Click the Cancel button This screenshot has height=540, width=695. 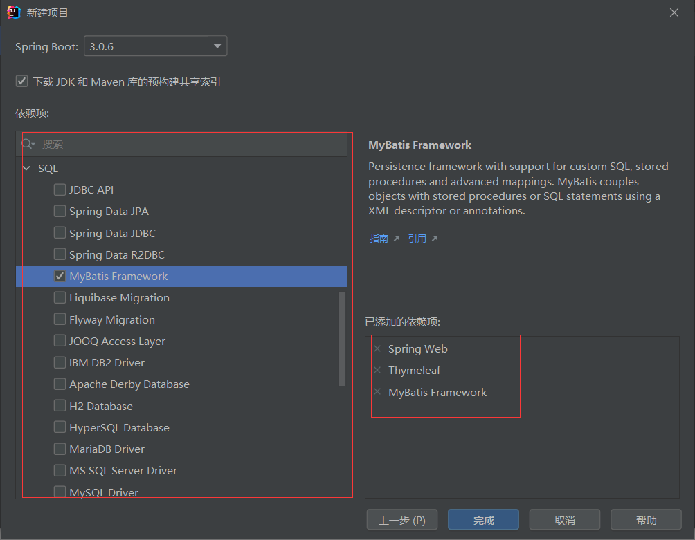565,520
